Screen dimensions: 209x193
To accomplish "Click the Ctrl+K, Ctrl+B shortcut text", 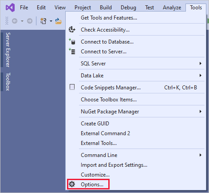I will tap(181, 88).
